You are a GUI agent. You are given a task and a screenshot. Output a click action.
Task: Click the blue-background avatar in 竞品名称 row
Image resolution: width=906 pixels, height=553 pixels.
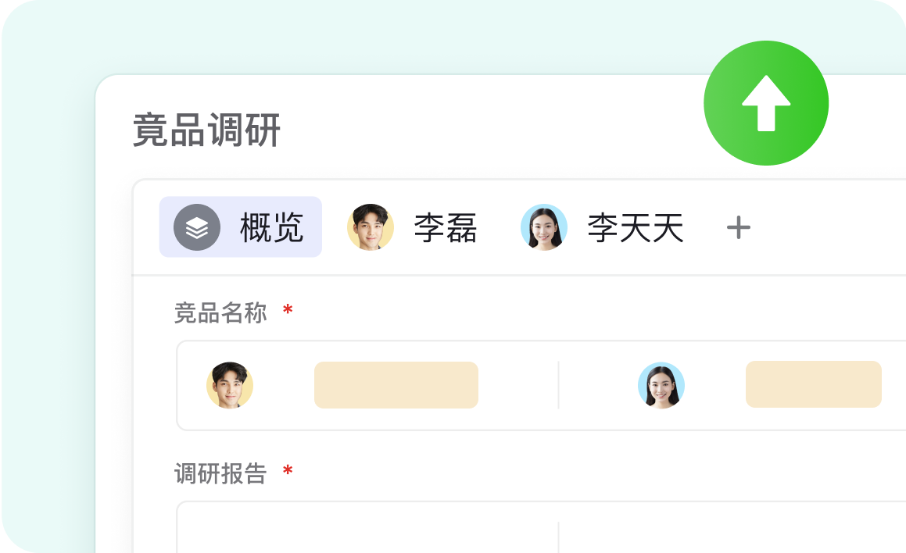[x=661, y=385]
